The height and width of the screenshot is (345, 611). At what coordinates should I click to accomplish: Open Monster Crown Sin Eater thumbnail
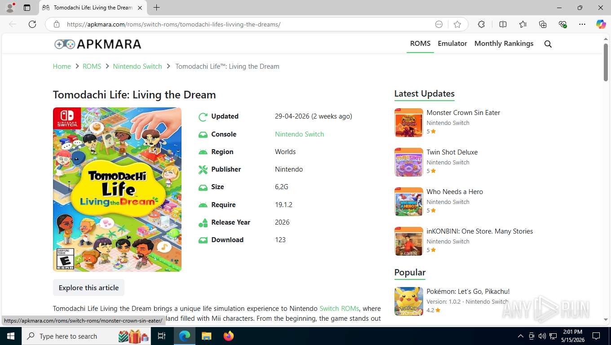tap(409, 123)
